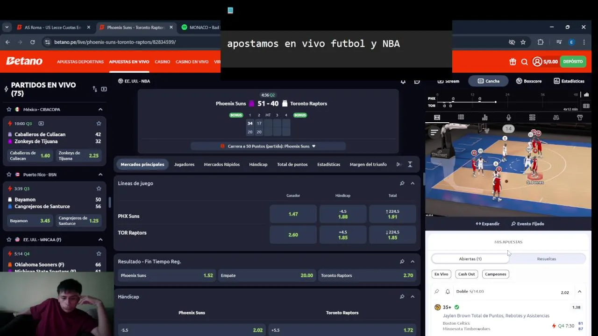Select the Cancha view button
The width and height of the screenshot is (598, 336).
pos(488,81)
